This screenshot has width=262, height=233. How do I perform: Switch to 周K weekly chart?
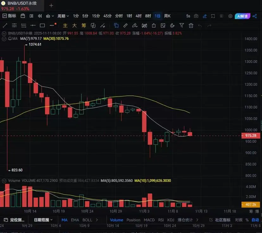tap(167, 16)
